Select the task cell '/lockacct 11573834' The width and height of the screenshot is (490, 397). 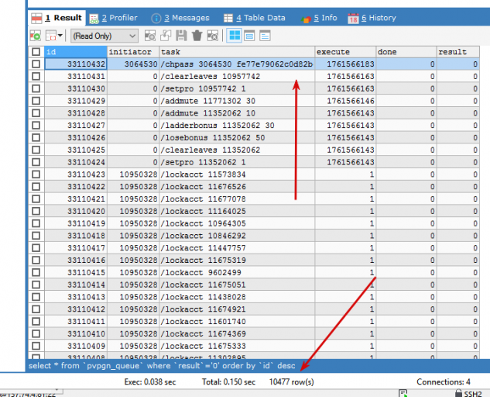pos(237,174)
